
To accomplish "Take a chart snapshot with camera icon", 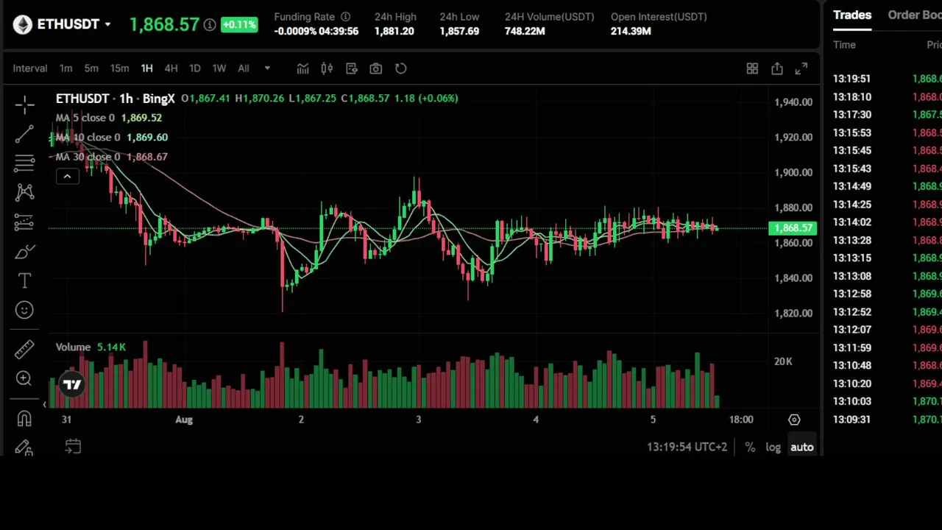I will [376, 68].
